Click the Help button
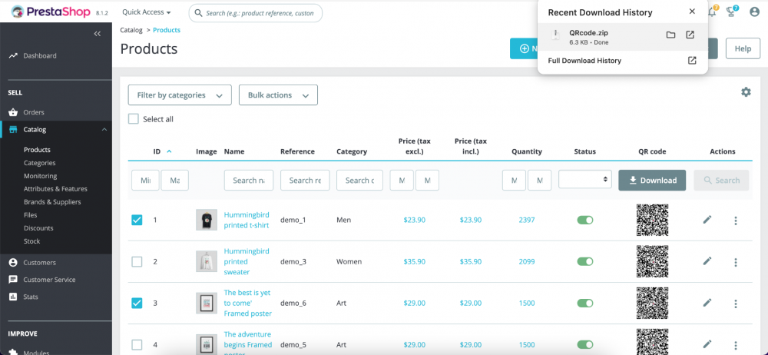 point(743,48)
